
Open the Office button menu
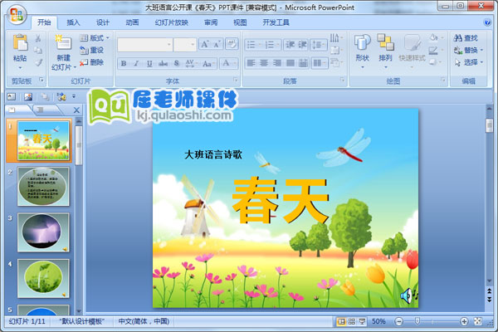pyautogui.click(x=17, y=15)
